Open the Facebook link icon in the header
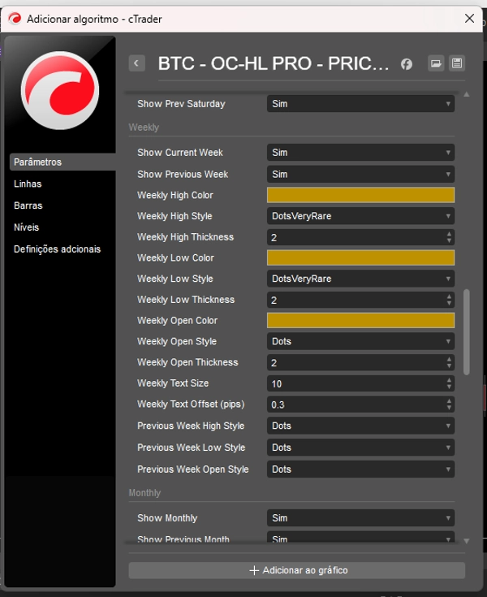Screen dimensions: 487x597 (407, 64)
